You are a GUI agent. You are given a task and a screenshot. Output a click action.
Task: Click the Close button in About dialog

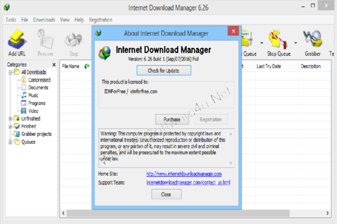point(166,194)
